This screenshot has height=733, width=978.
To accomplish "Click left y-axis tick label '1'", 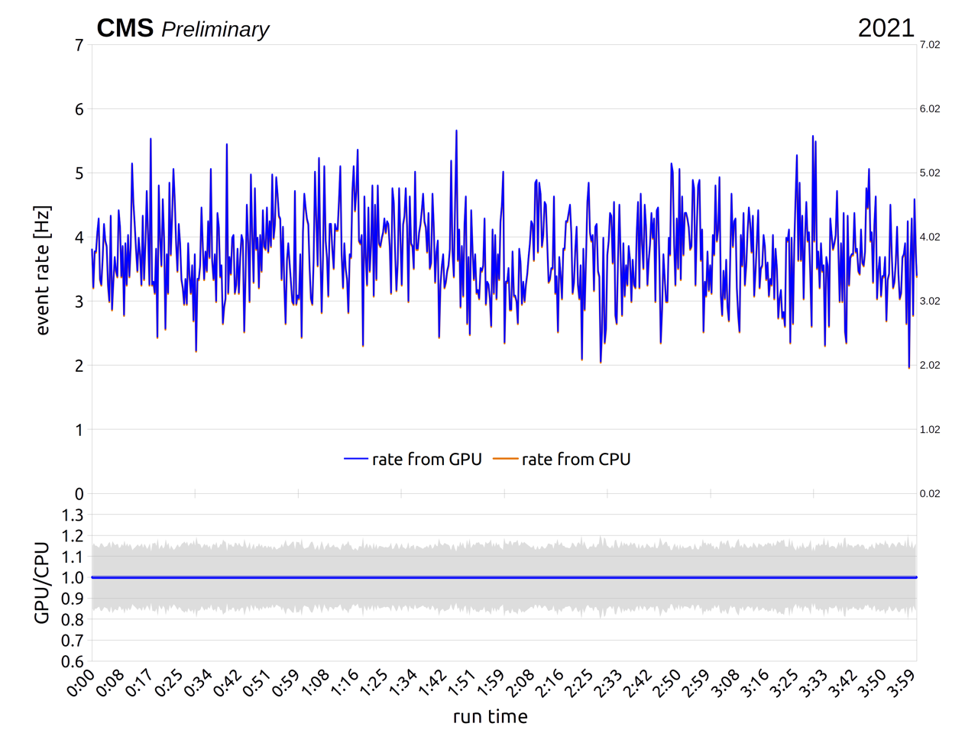I will click(x=79, y=430).
